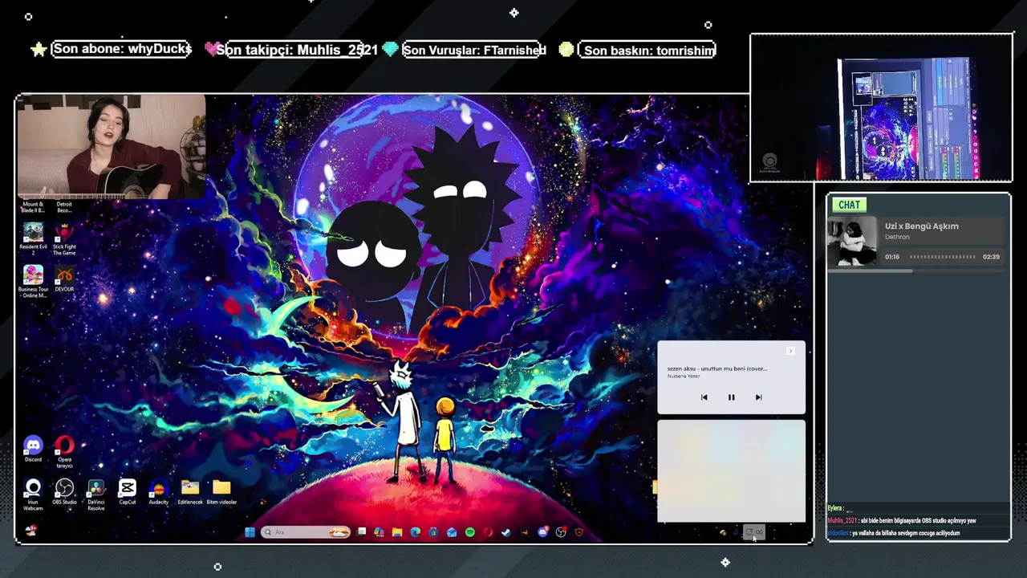Viewport: 1027px width, 578px height.
Task: Click the Uzi x Bengü Aşkım album art
Action: point(853,242)
